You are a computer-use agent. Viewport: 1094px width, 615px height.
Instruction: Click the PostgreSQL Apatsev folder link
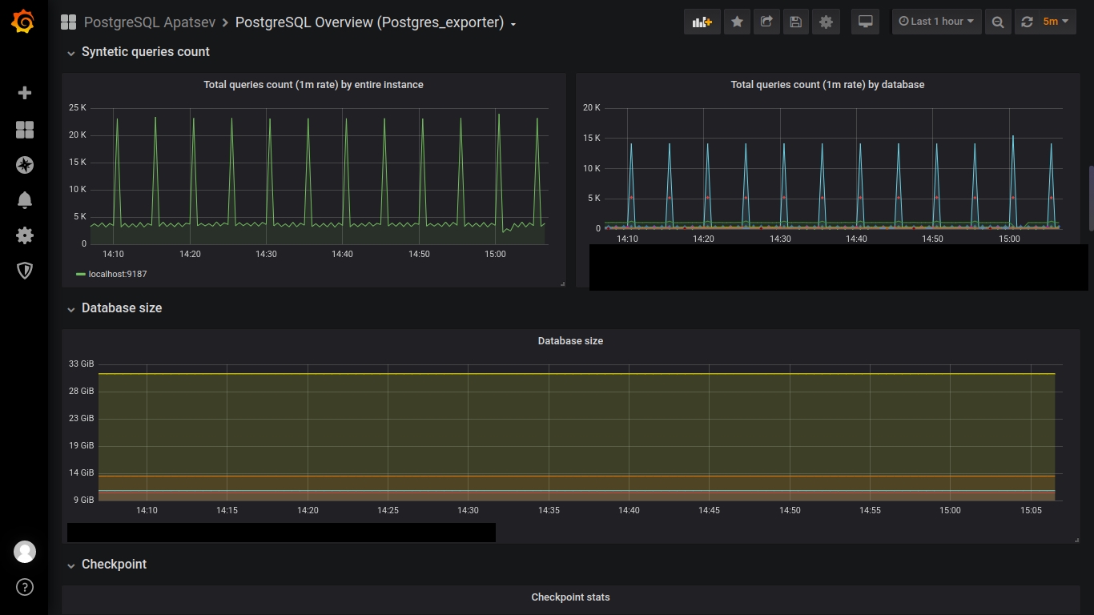(149, 22)
